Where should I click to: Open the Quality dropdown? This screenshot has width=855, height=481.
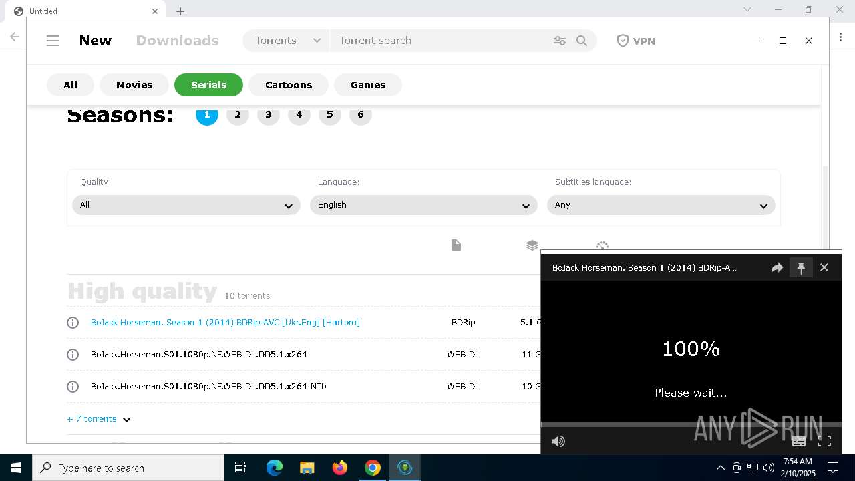coord(186,205)
